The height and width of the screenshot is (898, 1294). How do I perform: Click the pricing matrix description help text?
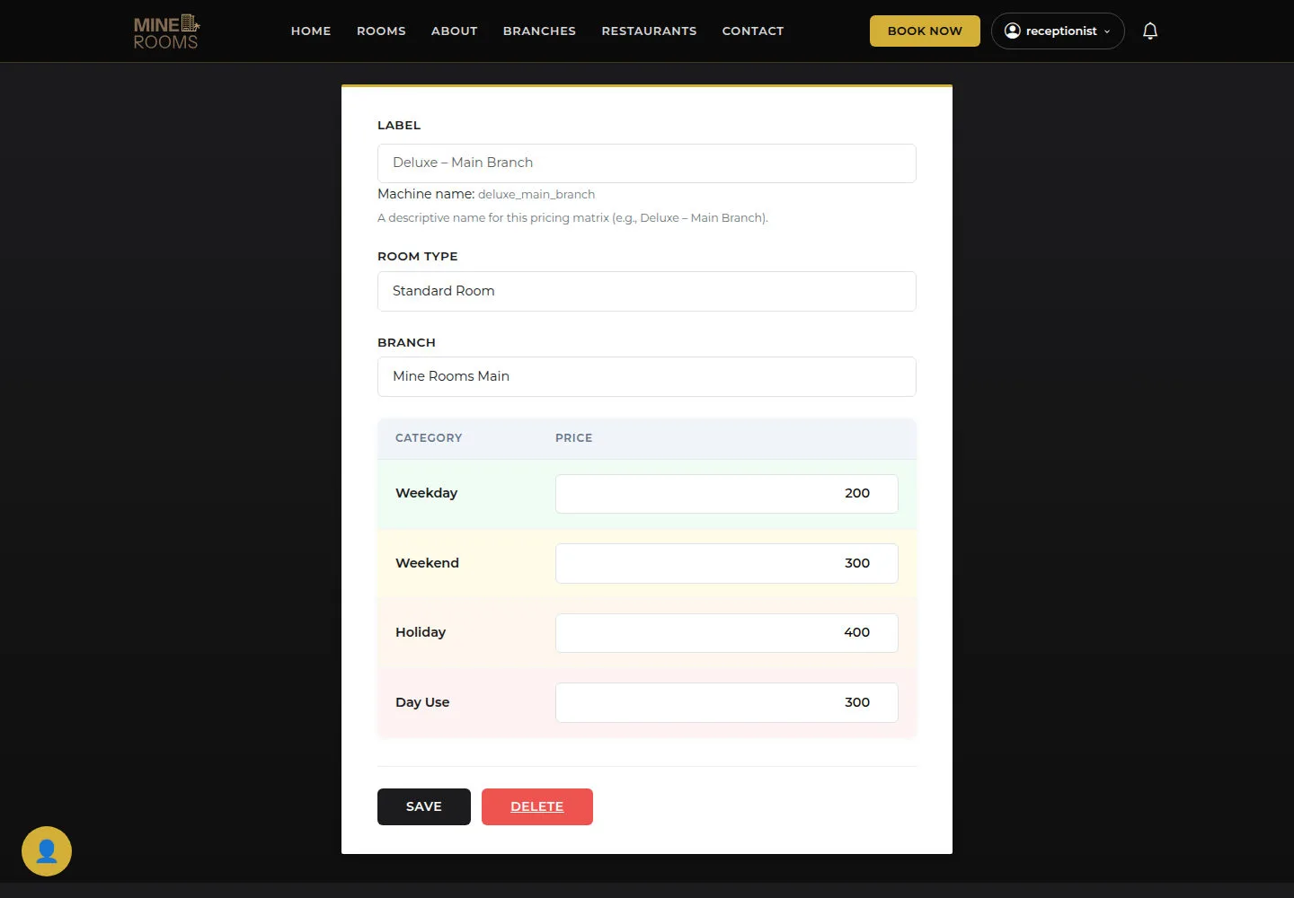[x=572, y=217]
